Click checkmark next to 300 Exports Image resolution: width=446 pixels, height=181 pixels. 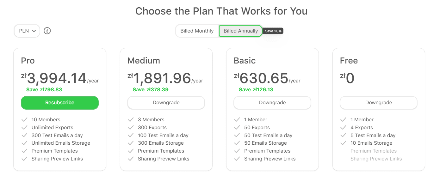pyautogui.click(x=131, y=128)
